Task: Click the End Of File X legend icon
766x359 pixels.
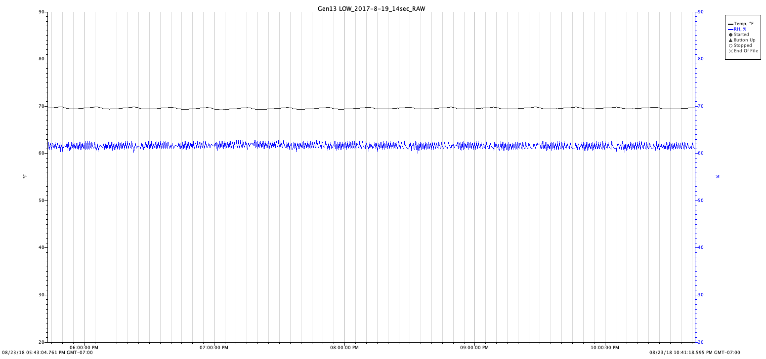Action: (x=730, y=51)
